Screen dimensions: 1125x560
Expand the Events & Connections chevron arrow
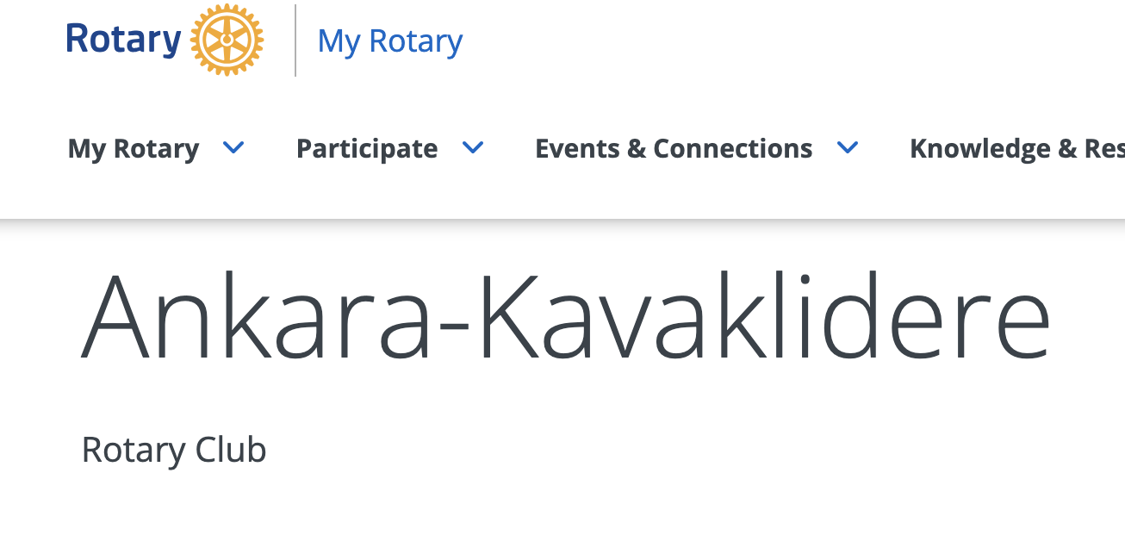click(848, 148)
